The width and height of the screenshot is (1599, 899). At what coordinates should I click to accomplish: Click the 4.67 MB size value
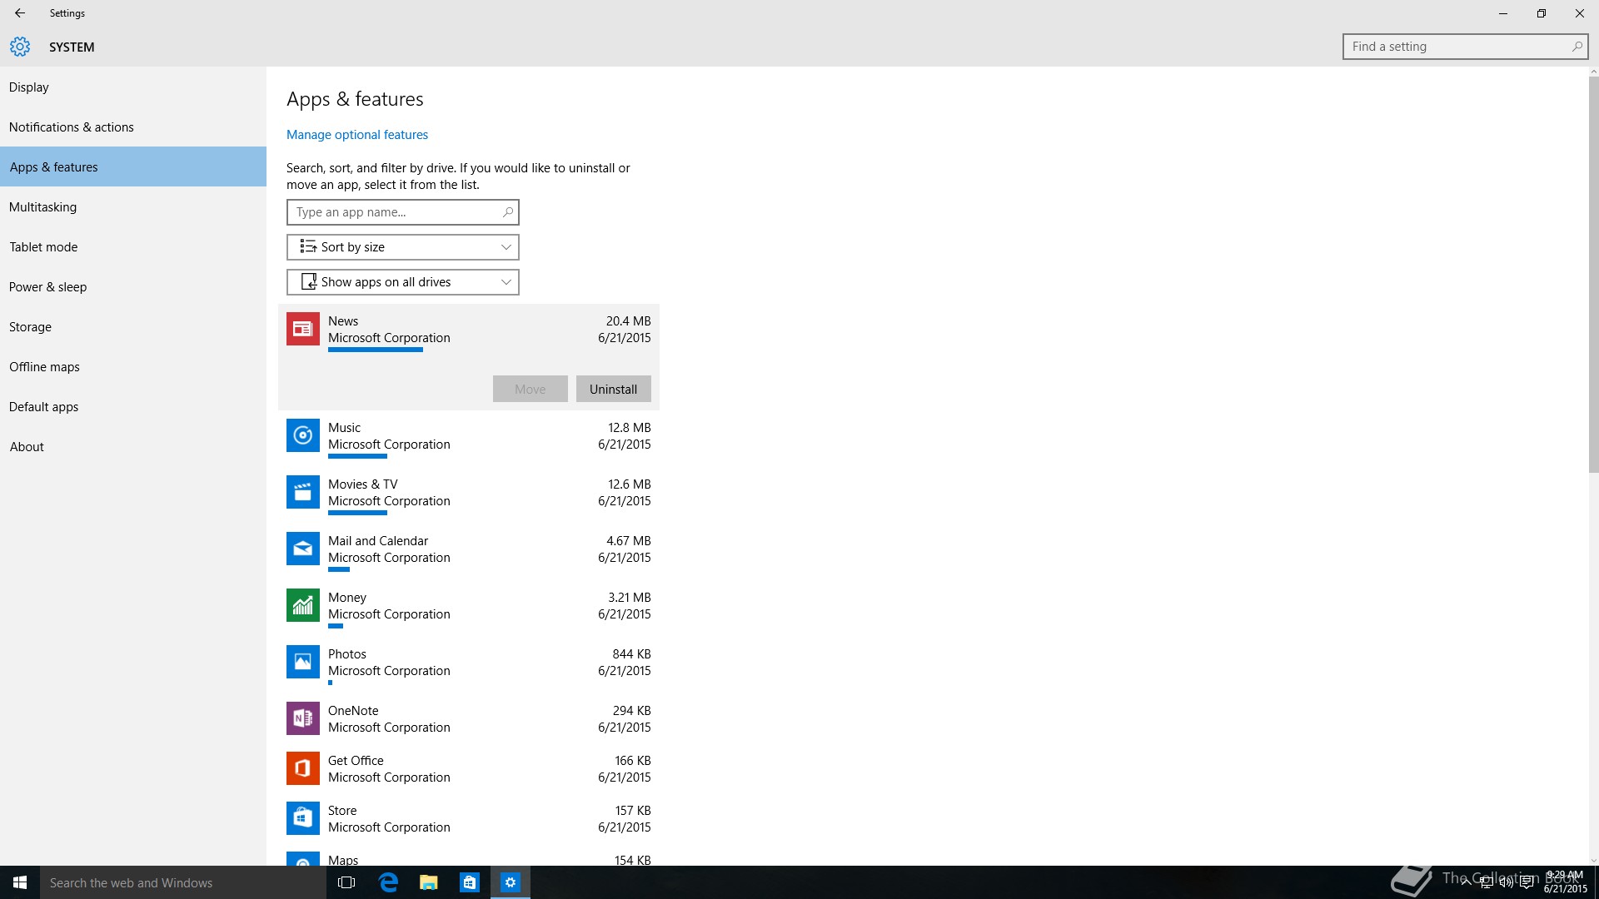pyautogui.click(x=629, y=541)
